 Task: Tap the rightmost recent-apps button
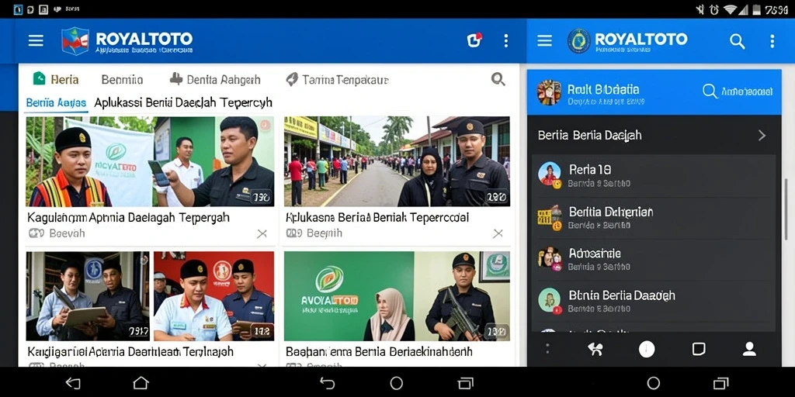[x=720, y=383]
